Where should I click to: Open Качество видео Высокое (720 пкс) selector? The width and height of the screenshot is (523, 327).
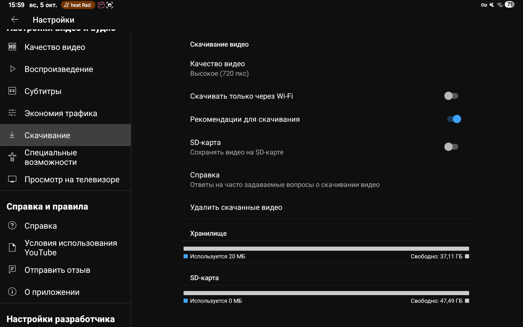click(219, 68)
